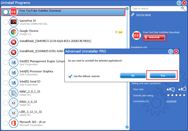Click the Microsoft 365 Office icon
This screenshot has width=188, height=131.
13,123
